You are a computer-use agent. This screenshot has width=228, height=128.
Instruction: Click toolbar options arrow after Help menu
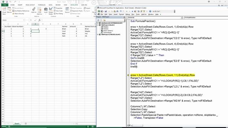161,14
